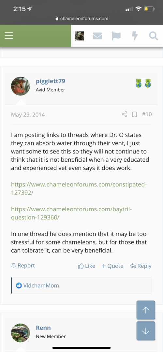View VldchamMom who liked the post

41,285
